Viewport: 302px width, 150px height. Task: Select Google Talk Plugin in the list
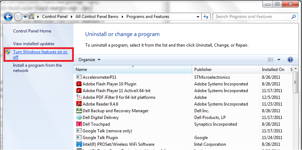100,138
